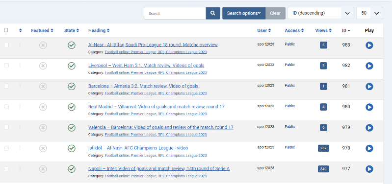Sort by Views column
The width and height of the screenshot is (392, 184).
(x=323, y=30)
